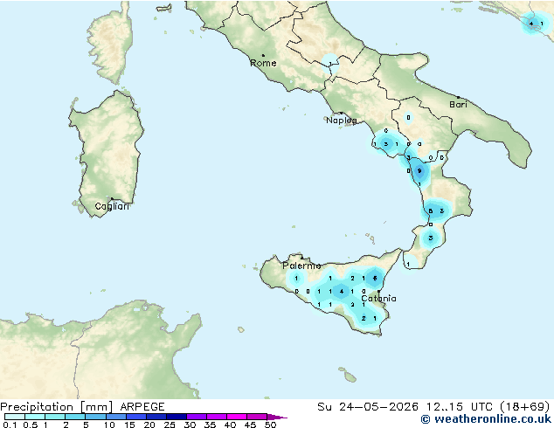Click the '9' precipitation value in Calabria
The image size is (554, 428).
(x=419, y=171)
